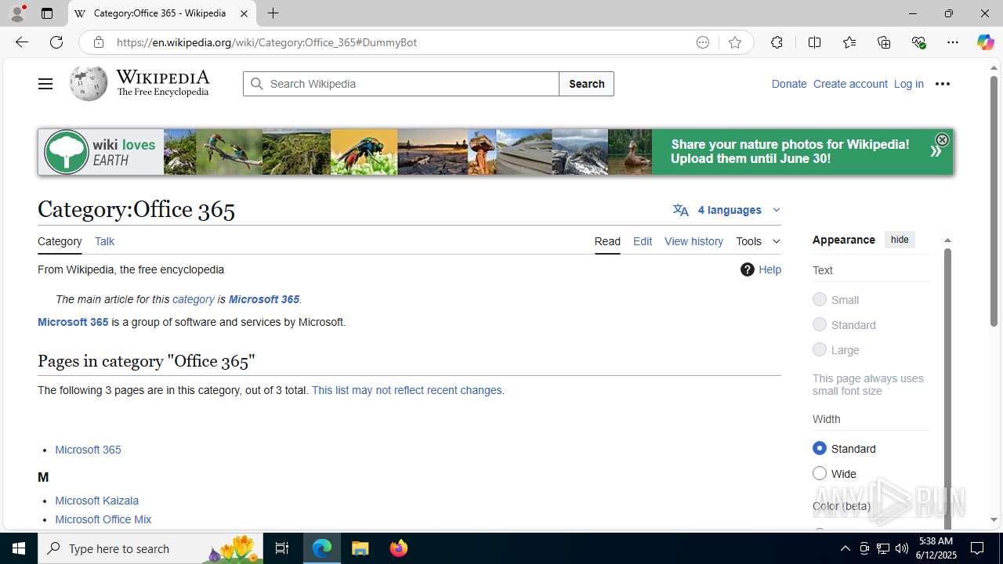
Task: Click the Search Wikipedia input field
Action: 401,84
